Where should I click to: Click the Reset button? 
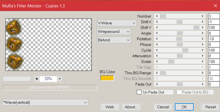tap(211, 107)
